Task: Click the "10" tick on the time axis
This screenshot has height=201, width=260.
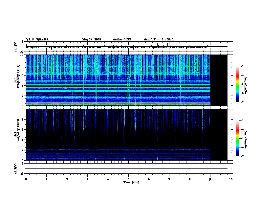Action: (231, 179)
